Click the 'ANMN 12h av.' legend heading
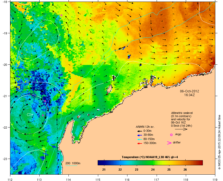 click(145, 127)
